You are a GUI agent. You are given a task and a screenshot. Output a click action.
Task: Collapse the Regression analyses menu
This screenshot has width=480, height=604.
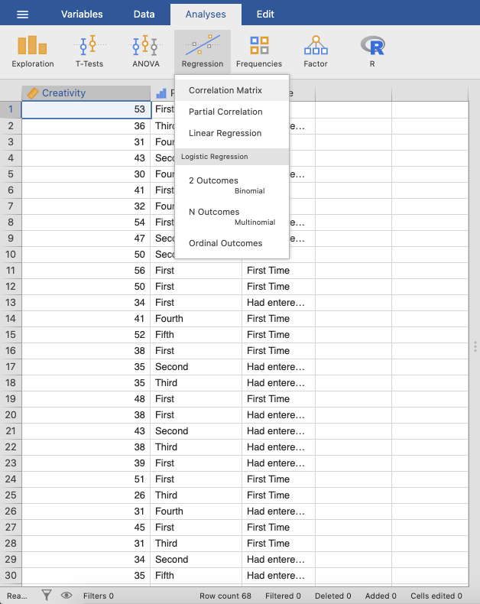[x=203, y=52]
